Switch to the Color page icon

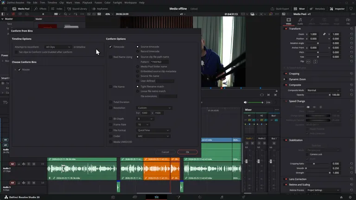[200, 197]
